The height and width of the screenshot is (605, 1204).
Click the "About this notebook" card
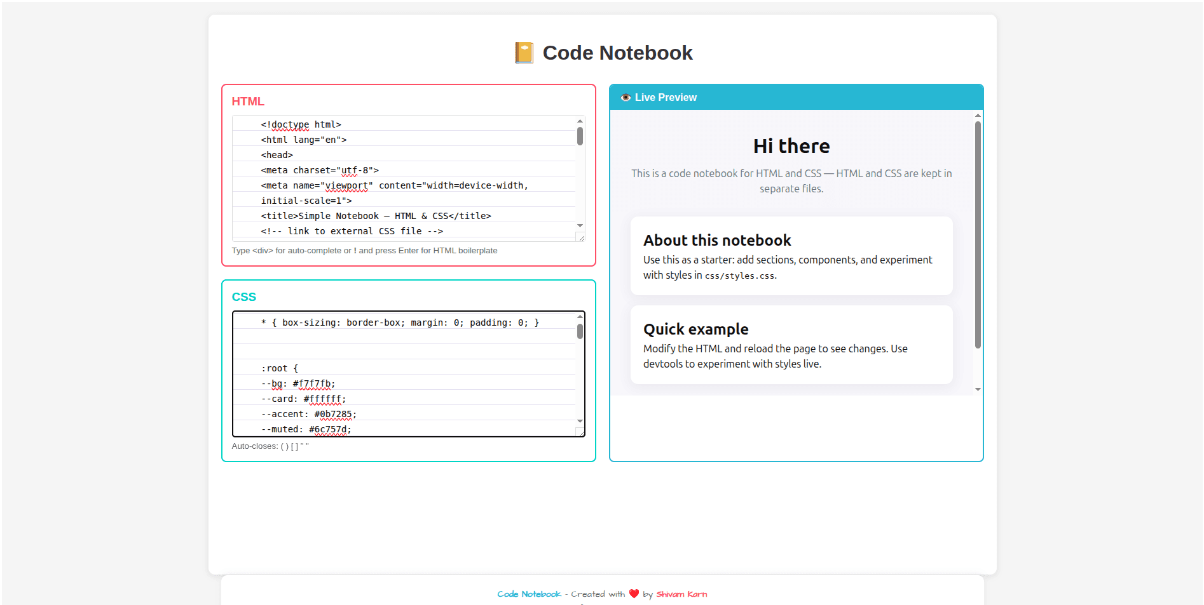[x=791, y=256]
